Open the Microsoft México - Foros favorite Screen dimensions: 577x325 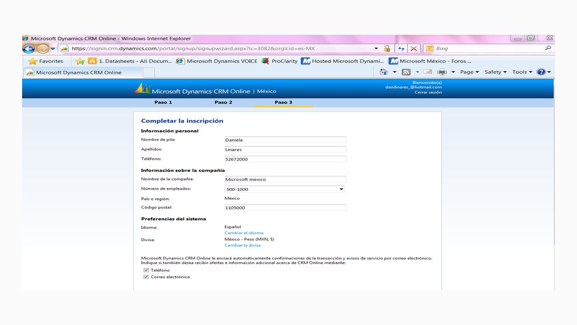point(430,61)
